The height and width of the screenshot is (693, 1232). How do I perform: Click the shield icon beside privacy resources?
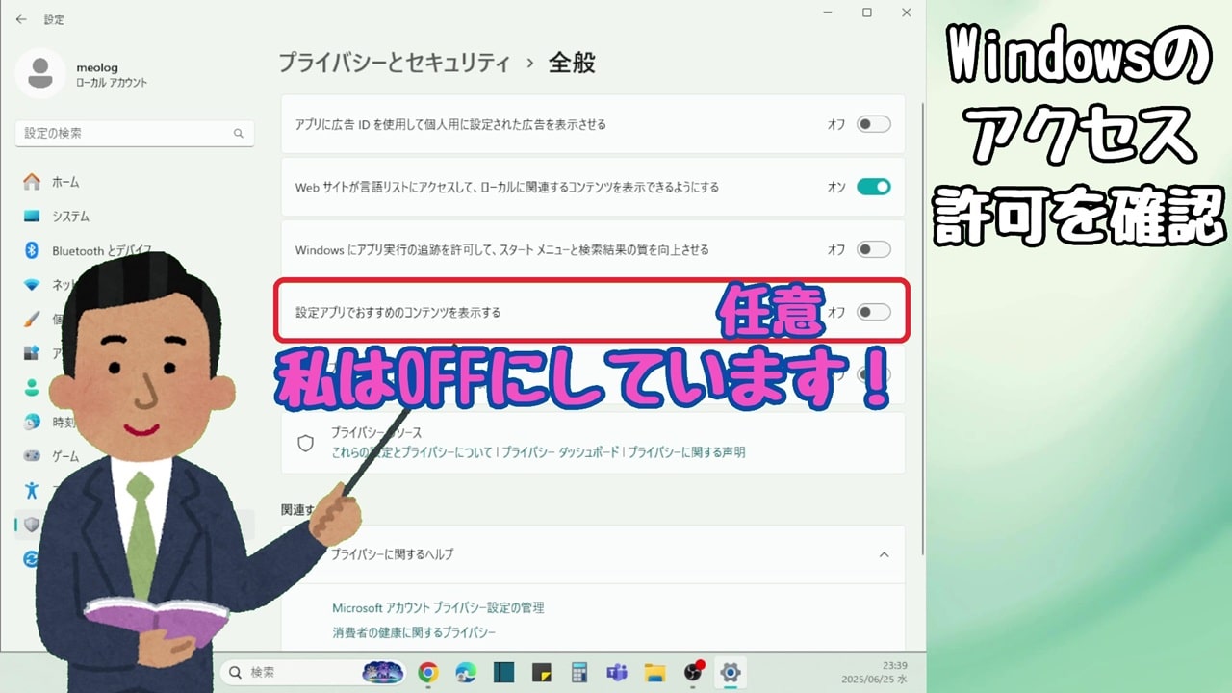pos(306,443)
